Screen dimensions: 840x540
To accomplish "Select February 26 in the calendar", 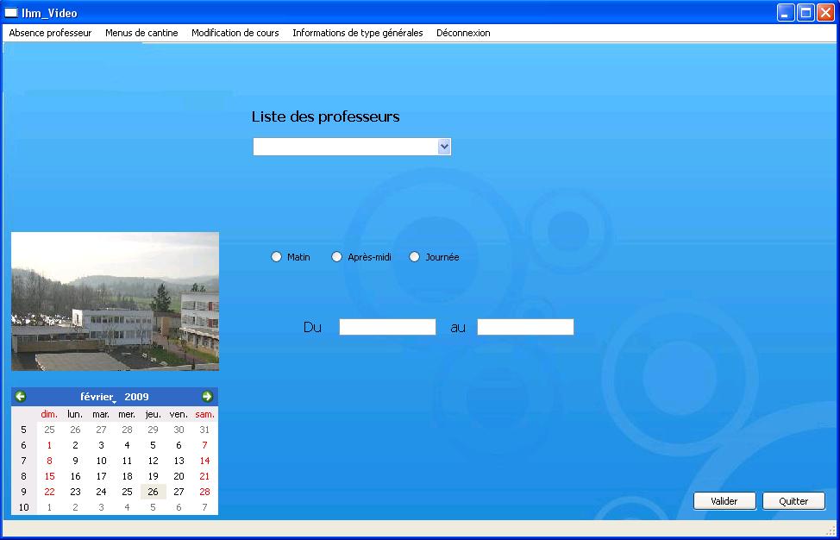I will [x=154, y=492].
